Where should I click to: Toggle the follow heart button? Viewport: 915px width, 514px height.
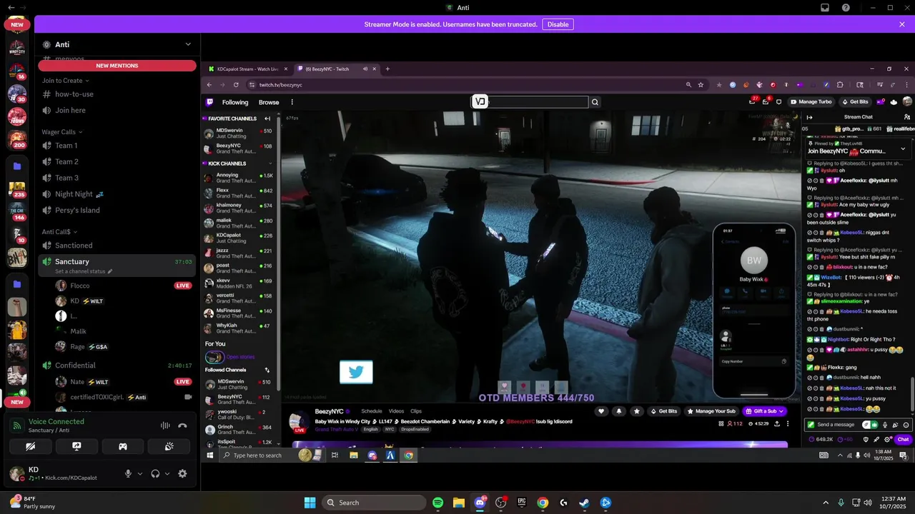coord(602,411)
